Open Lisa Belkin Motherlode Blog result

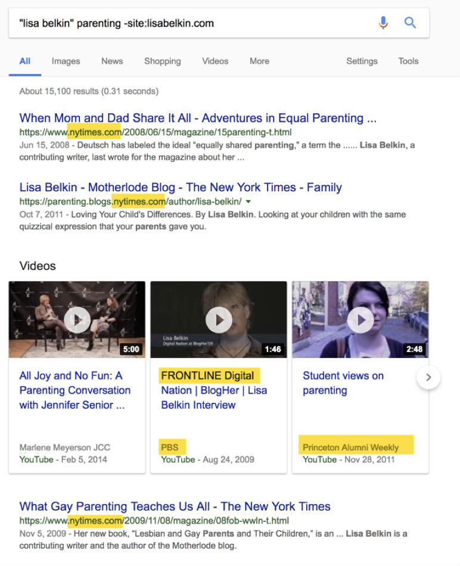pos(181,187)
